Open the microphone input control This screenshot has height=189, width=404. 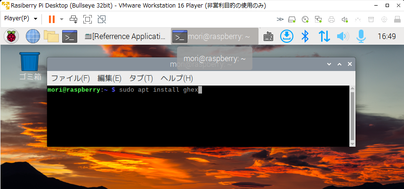(x=361, y=36)
